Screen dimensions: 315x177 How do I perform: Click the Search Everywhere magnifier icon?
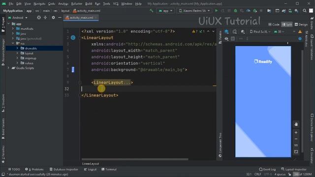click(305, 11)
